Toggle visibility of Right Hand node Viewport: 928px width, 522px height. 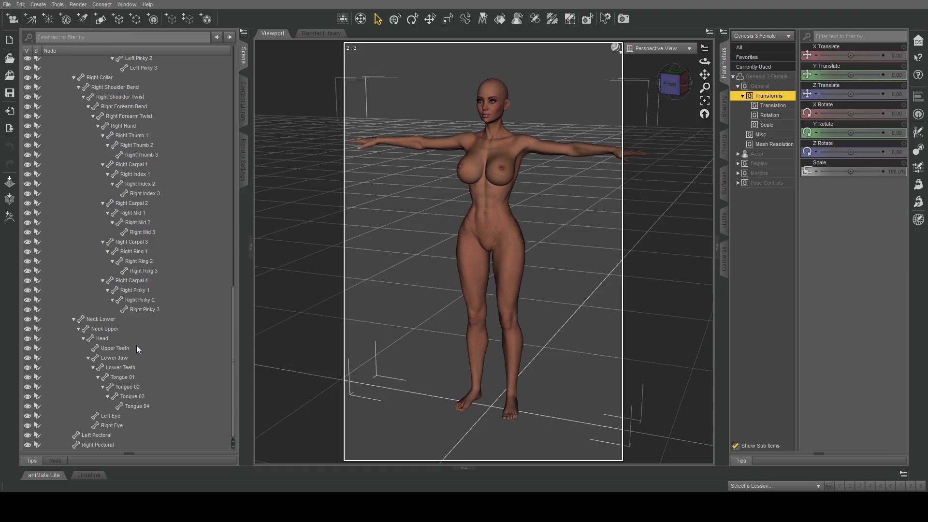coord(28,126)
